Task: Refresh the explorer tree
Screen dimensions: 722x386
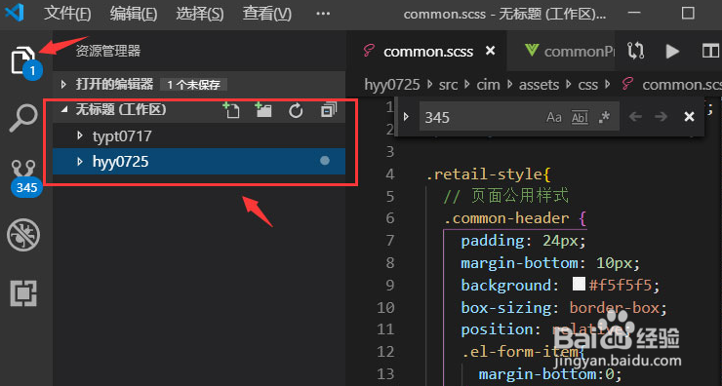Action: coord(296,110)
